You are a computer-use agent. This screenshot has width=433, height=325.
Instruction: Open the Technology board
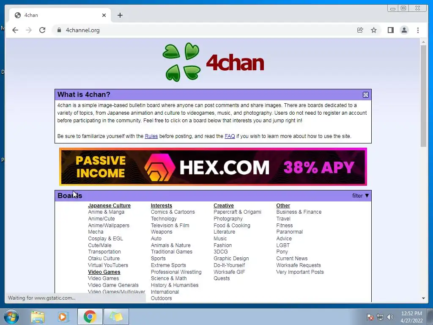(x=164, y=219)
